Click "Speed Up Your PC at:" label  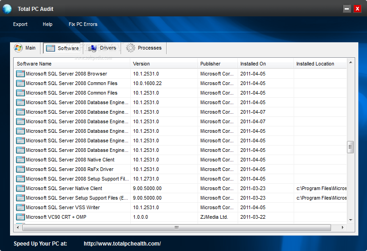click(40, 244)
